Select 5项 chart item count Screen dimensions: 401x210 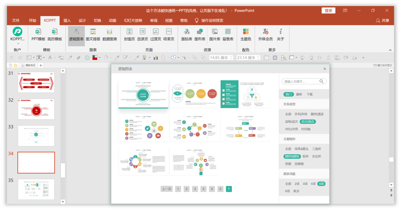pyautogui.click(x=321, y=184)
